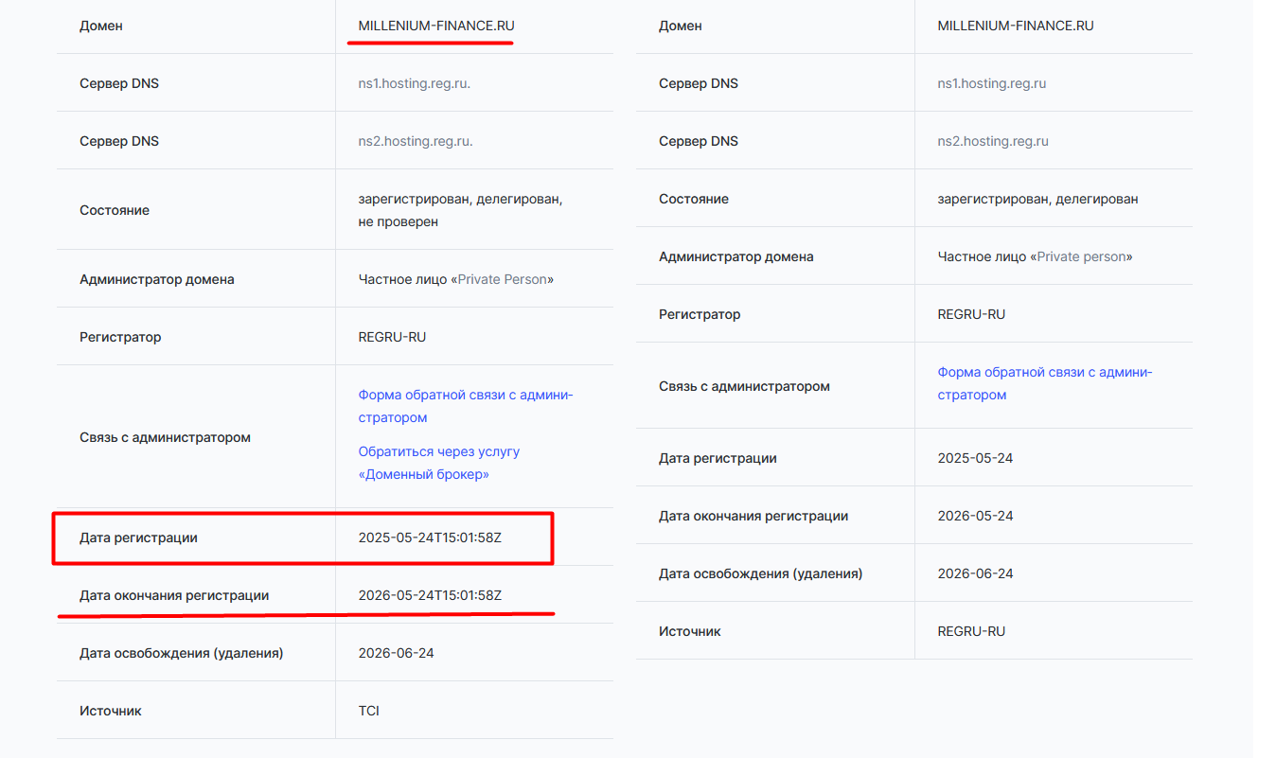The width and height of the screenshot is (1276, 758).
Task: Click expiry date value 2026-05-24T15:01:58Z
Action: (430, 595)
